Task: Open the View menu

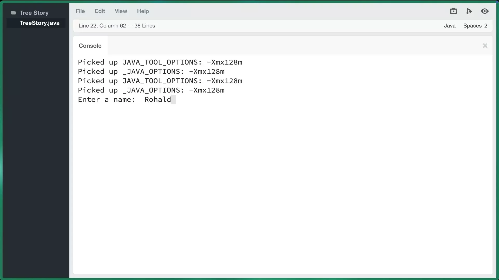Action: tap(121, 11)
